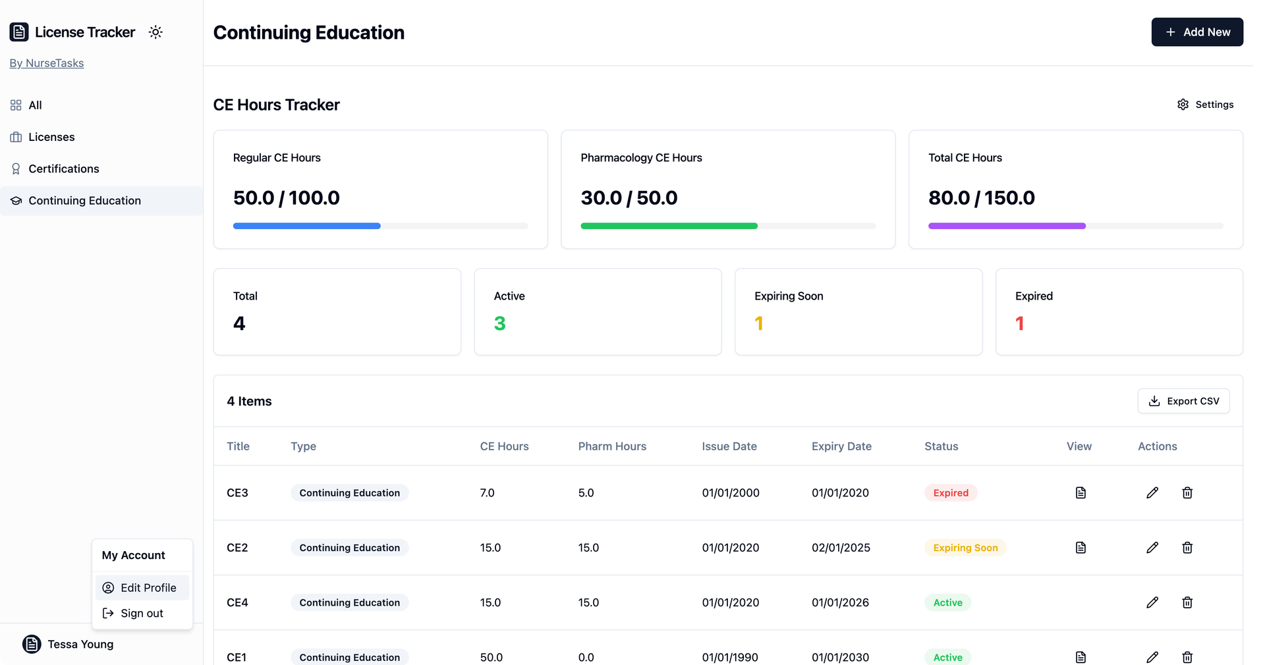The image size is (1265, 665).
Task: Select the All grid icon
Action: tap(16, 105)
